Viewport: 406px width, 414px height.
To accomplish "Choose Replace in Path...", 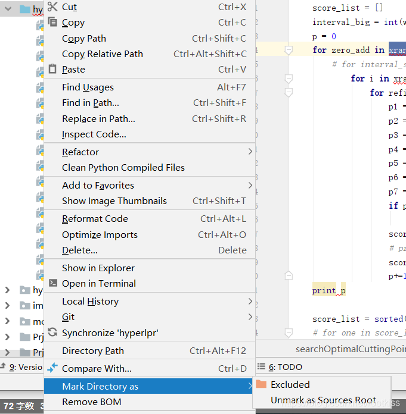I will tap(150, 118).
